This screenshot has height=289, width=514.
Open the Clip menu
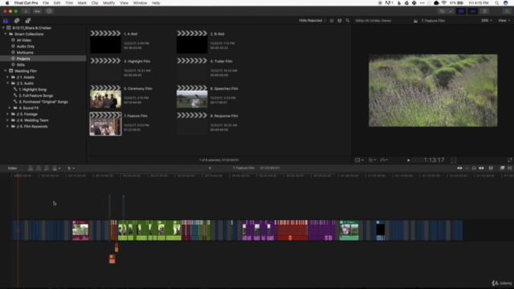point(95,3)
